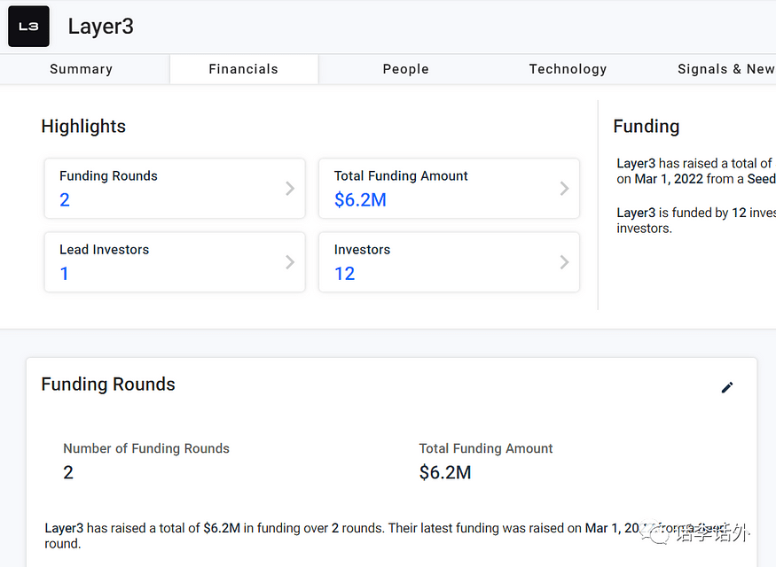Expand the Lead Investors card chevron
The height and width of the screenshot is (567, 776).
290,261
